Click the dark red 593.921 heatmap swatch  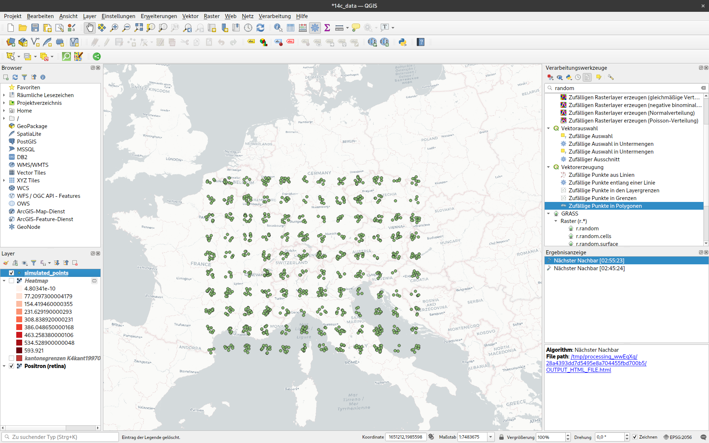pyautogui.click(x=19, y=351)
